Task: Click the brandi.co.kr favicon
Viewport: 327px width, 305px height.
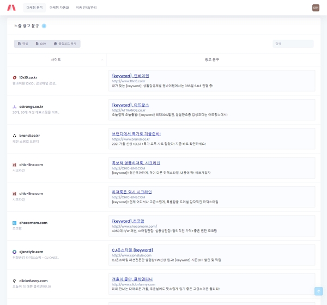Action: coord(14,136)
